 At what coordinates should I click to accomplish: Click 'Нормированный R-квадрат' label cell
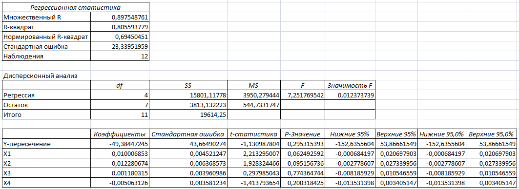tap(46, 37)
